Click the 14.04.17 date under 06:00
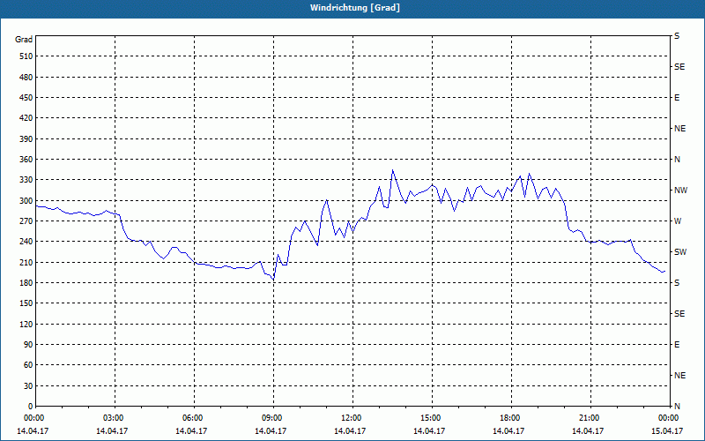 click(191, 431)
